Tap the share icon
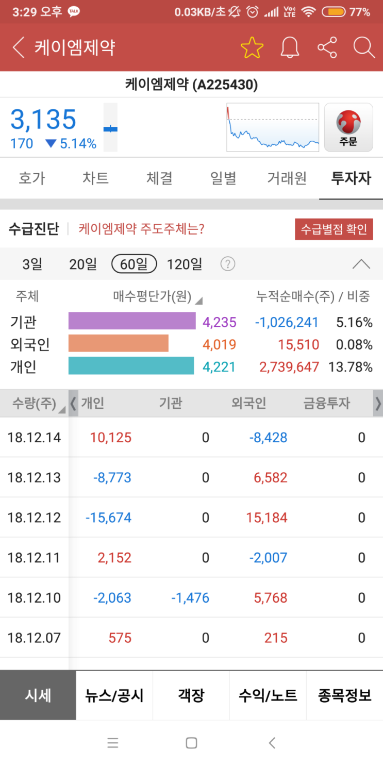383x766 pixels. (x=327, y=47)
